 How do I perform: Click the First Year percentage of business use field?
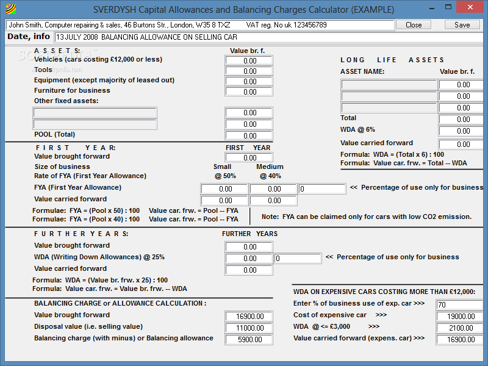point(322,189)
